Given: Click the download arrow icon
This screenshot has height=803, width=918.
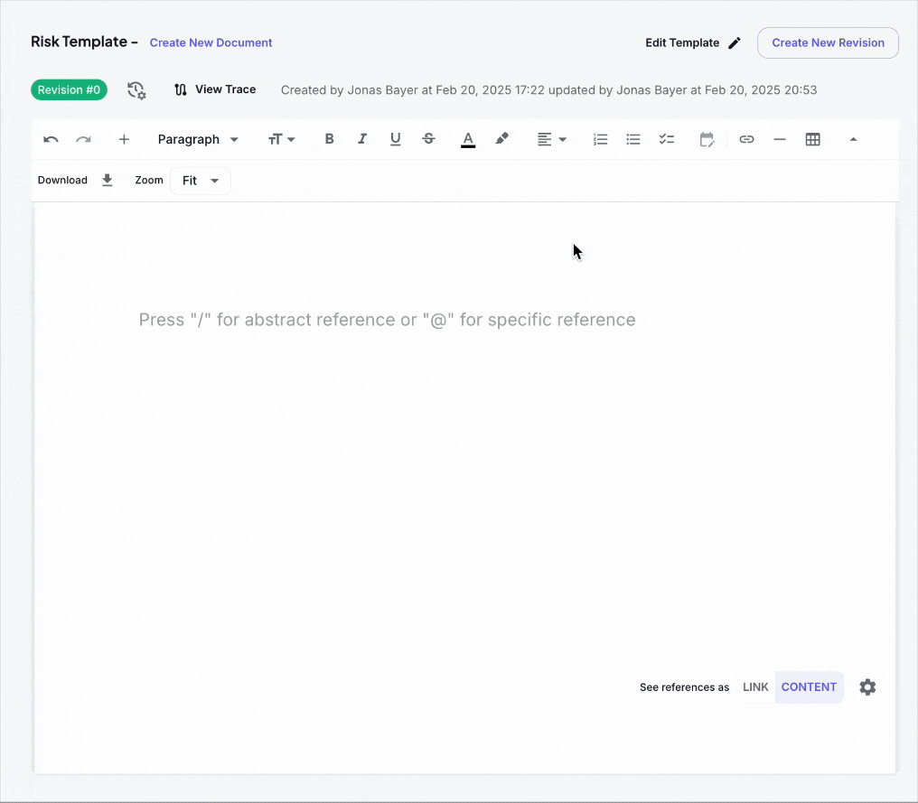Looking at the screenshot, I should click(107, 181).
